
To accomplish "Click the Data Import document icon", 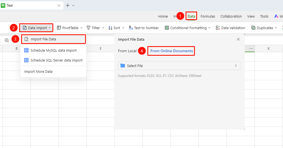I will (24, 28).
